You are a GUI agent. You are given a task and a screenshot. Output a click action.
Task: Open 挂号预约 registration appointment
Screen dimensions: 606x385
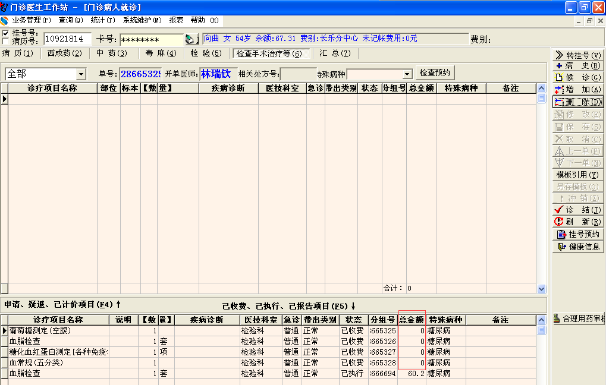[x=578, y=234]
